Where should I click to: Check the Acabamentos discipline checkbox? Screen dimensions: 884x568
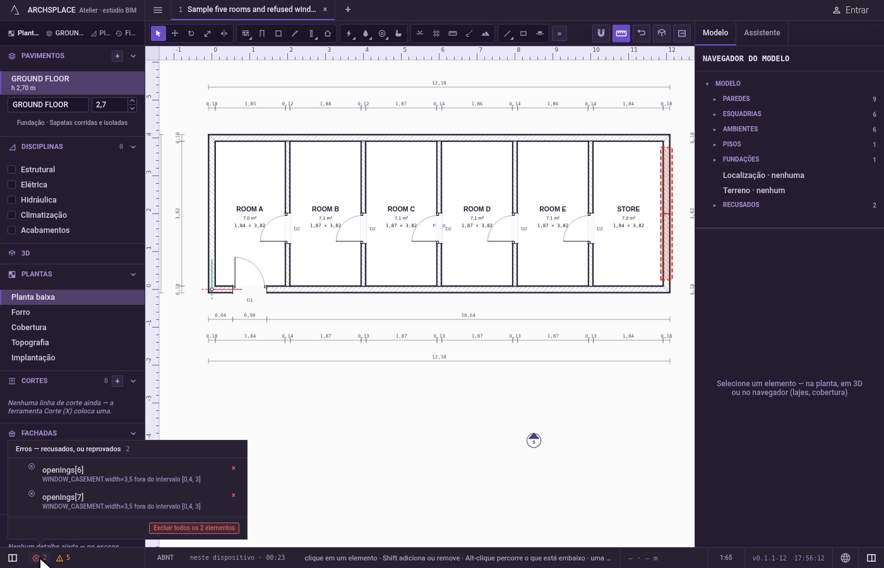click(x=12, y=230)
